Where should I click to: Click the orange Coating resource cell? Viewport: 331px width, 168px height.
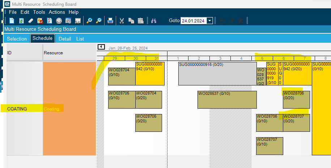click(x=69, y=109)
